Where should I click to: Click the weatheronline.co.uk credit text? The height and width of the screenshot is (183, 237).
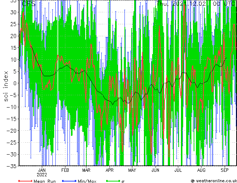pos(216,181)
